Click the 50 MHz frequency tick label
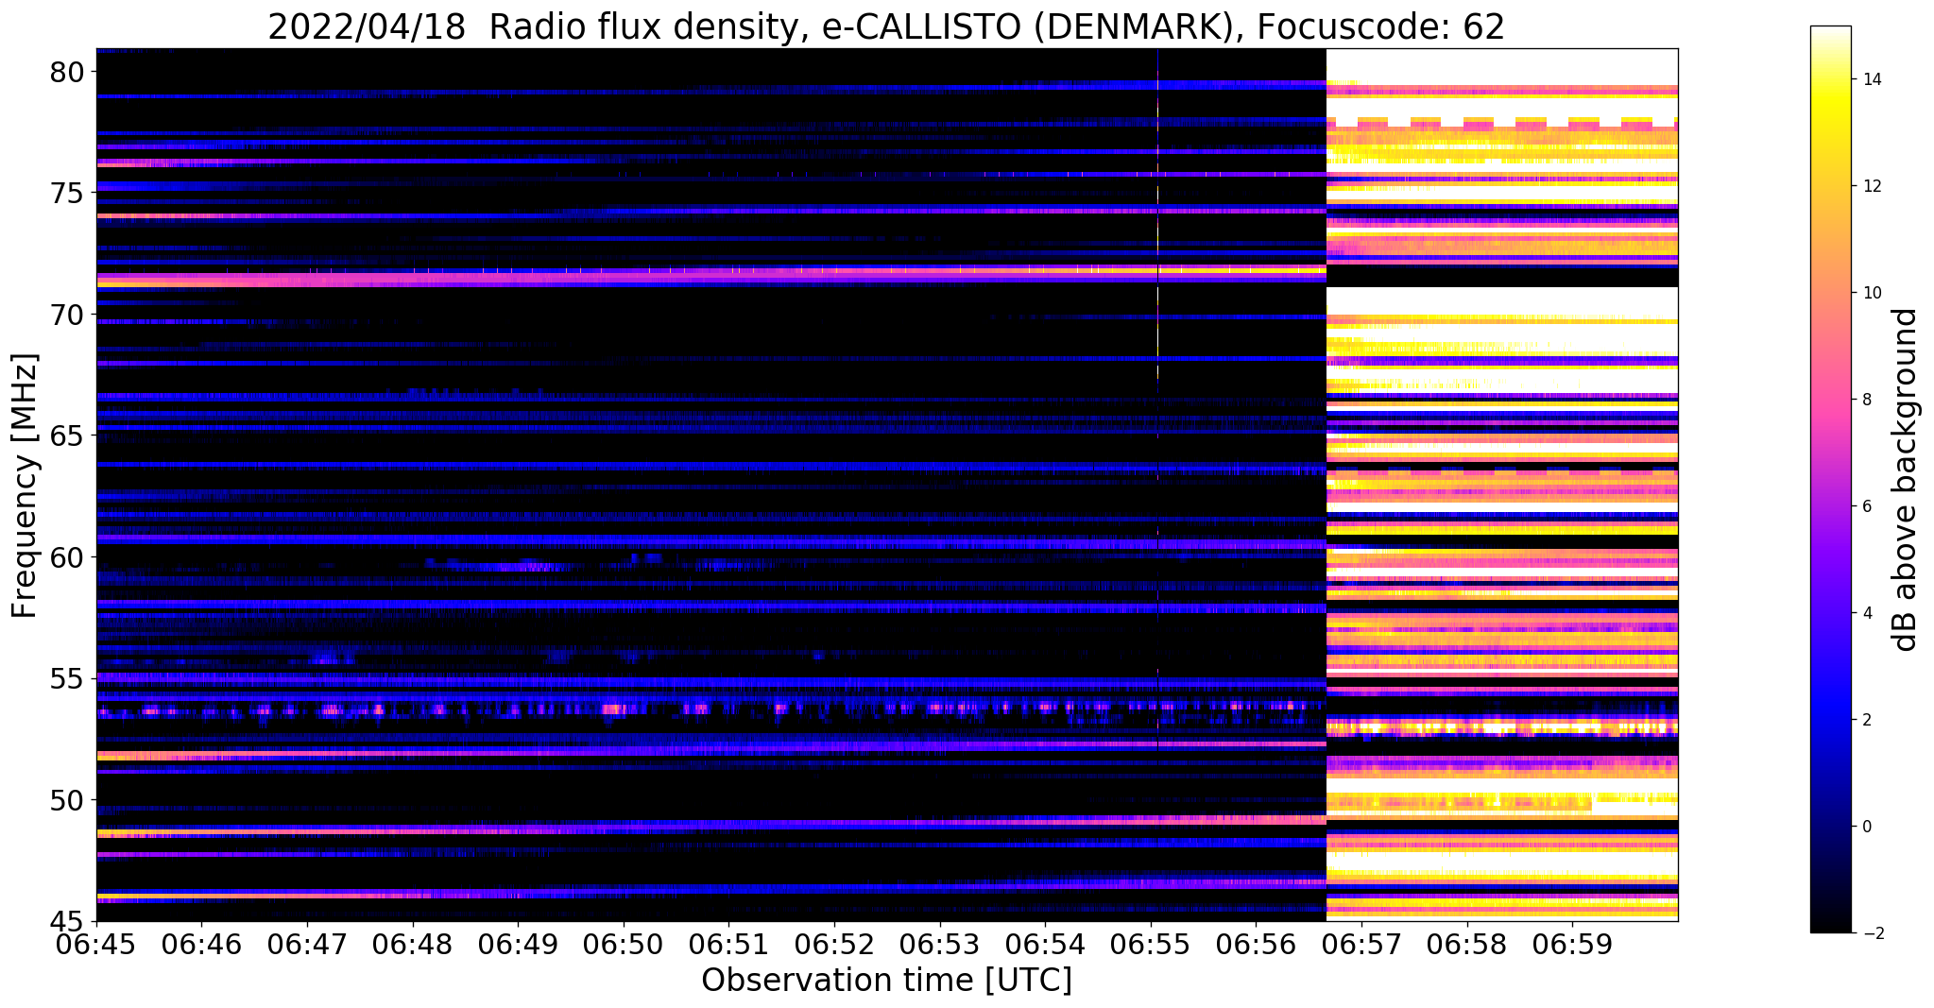The image size is (1934, 1008). tap(66, 800)
